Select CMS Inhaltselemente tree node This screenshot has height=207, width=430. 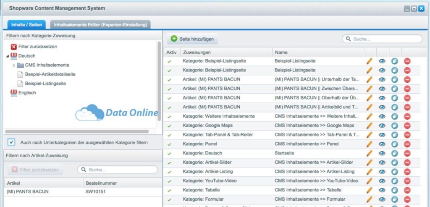pyautogui.click(x=47, y=65)
